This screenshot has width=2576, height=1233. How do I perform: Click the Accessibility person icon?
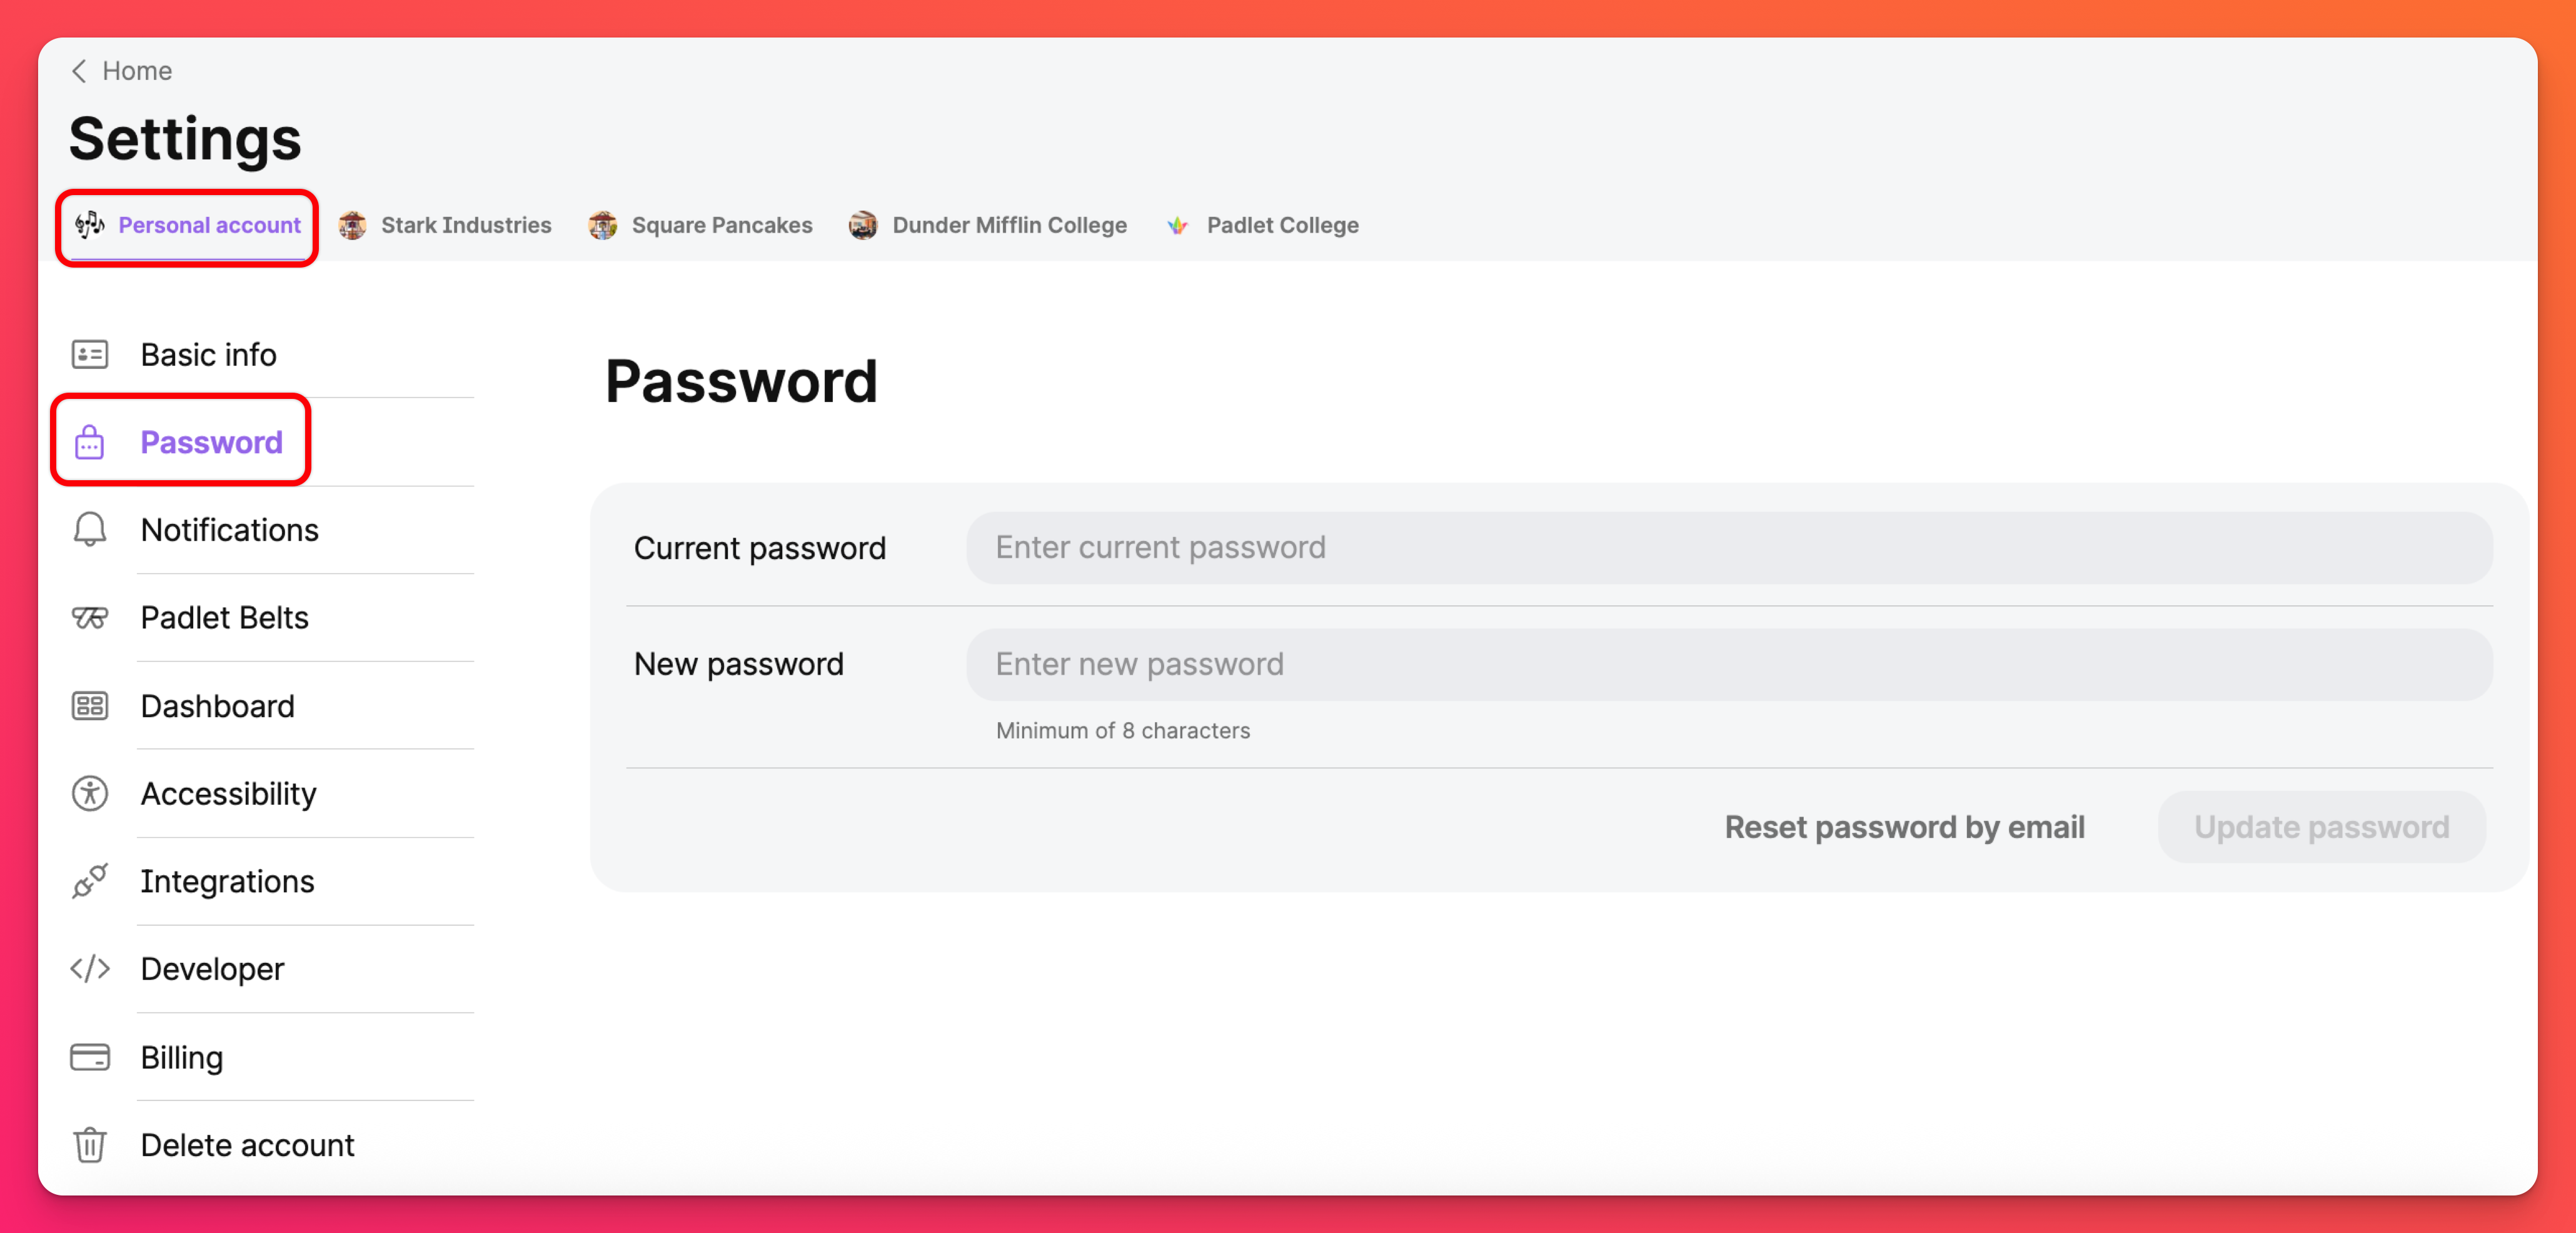click(x=90, y=793)
